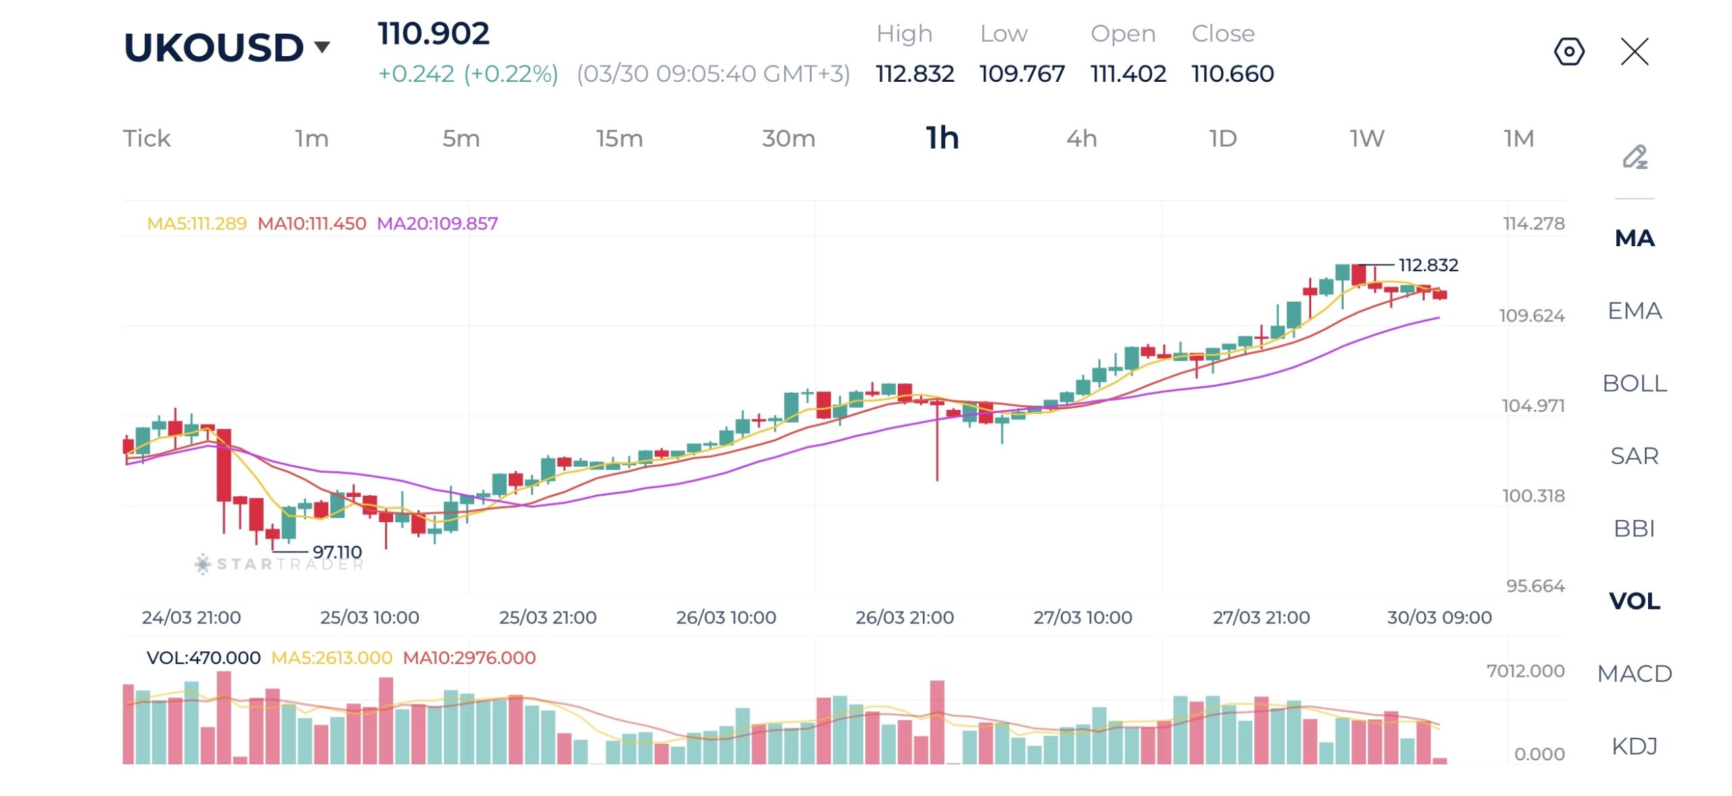
Task: Open chart settings hexagon icon
Action: point(1568,51)
